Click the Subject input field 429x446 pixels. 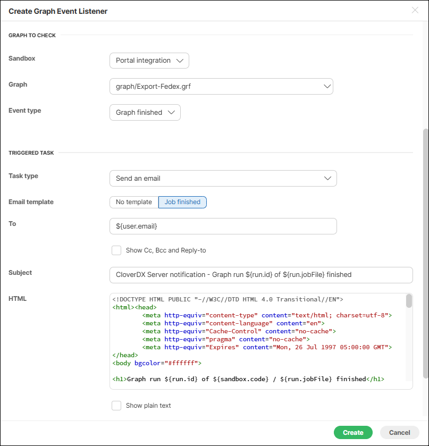pos(260,275)
